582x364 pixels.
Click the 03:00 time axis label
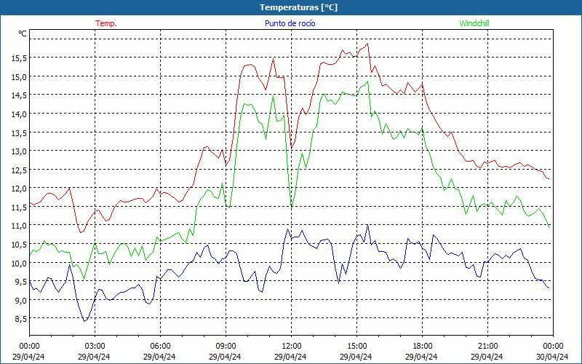click(95, 347)
